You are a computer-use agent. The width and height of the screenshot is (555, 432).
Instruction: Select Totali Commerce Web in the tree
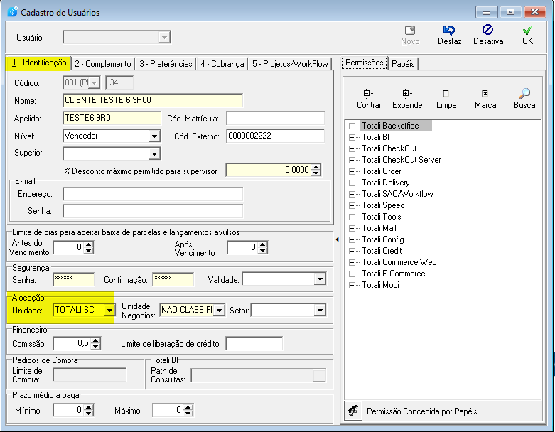399,262
